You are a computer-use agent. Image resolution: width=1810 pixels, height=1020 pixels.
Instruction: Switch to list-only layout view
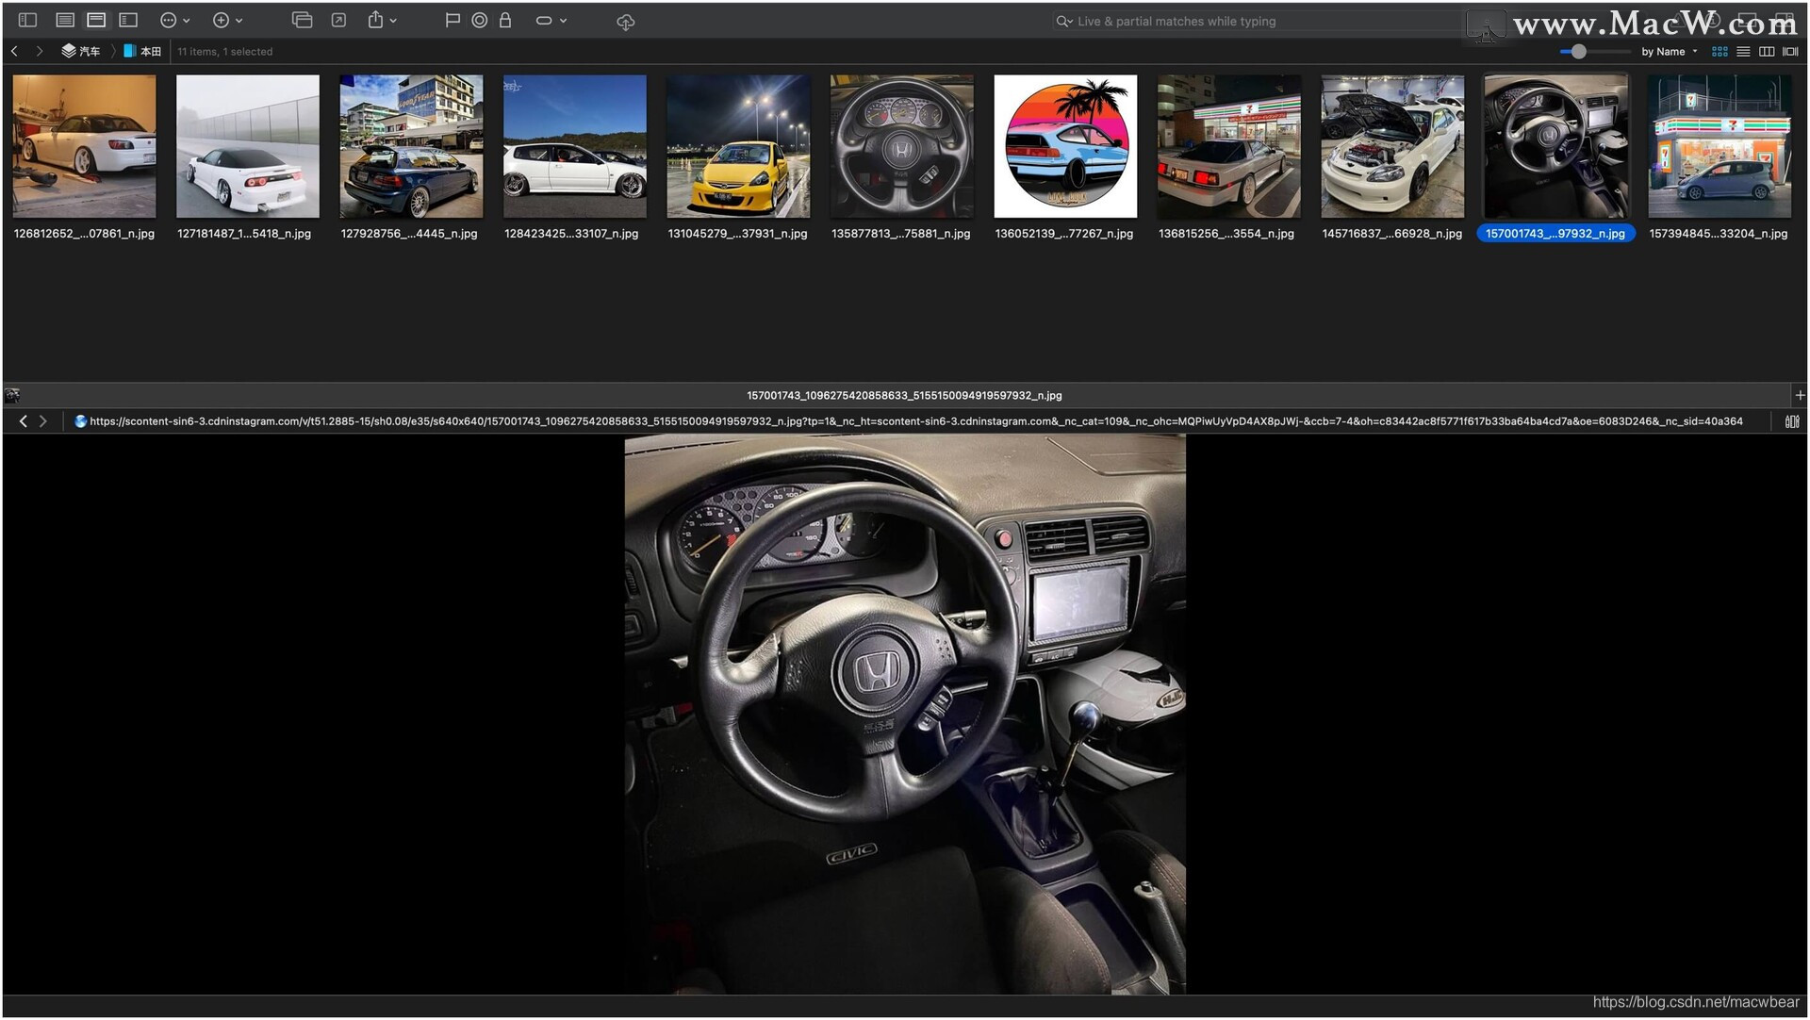(x=65, y=20)
